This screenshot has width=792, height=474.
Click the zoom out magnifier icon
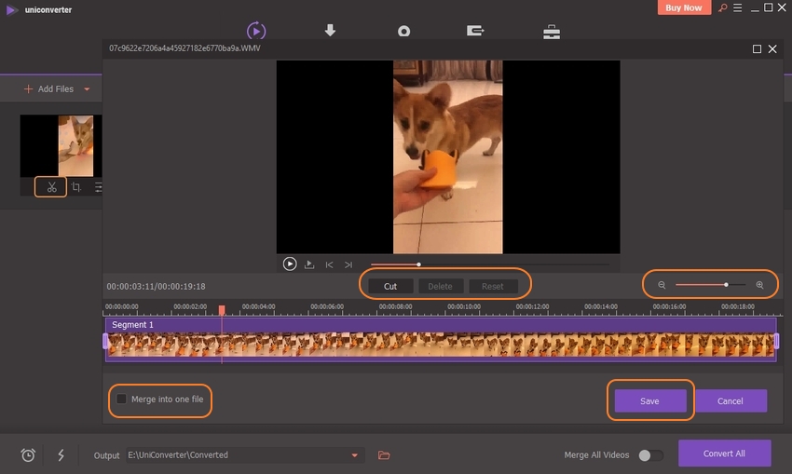(662, 285)
